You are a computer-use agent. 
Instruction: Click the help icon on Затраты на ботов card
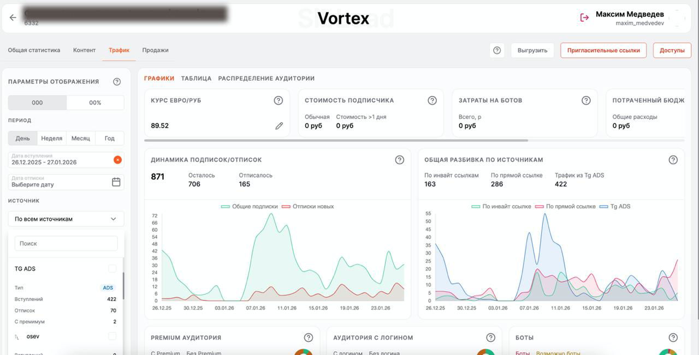coord(587,100)
